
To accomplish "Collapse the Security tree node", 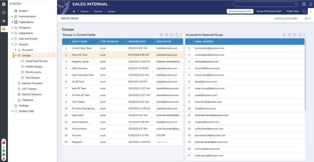I will click(12, 45).
